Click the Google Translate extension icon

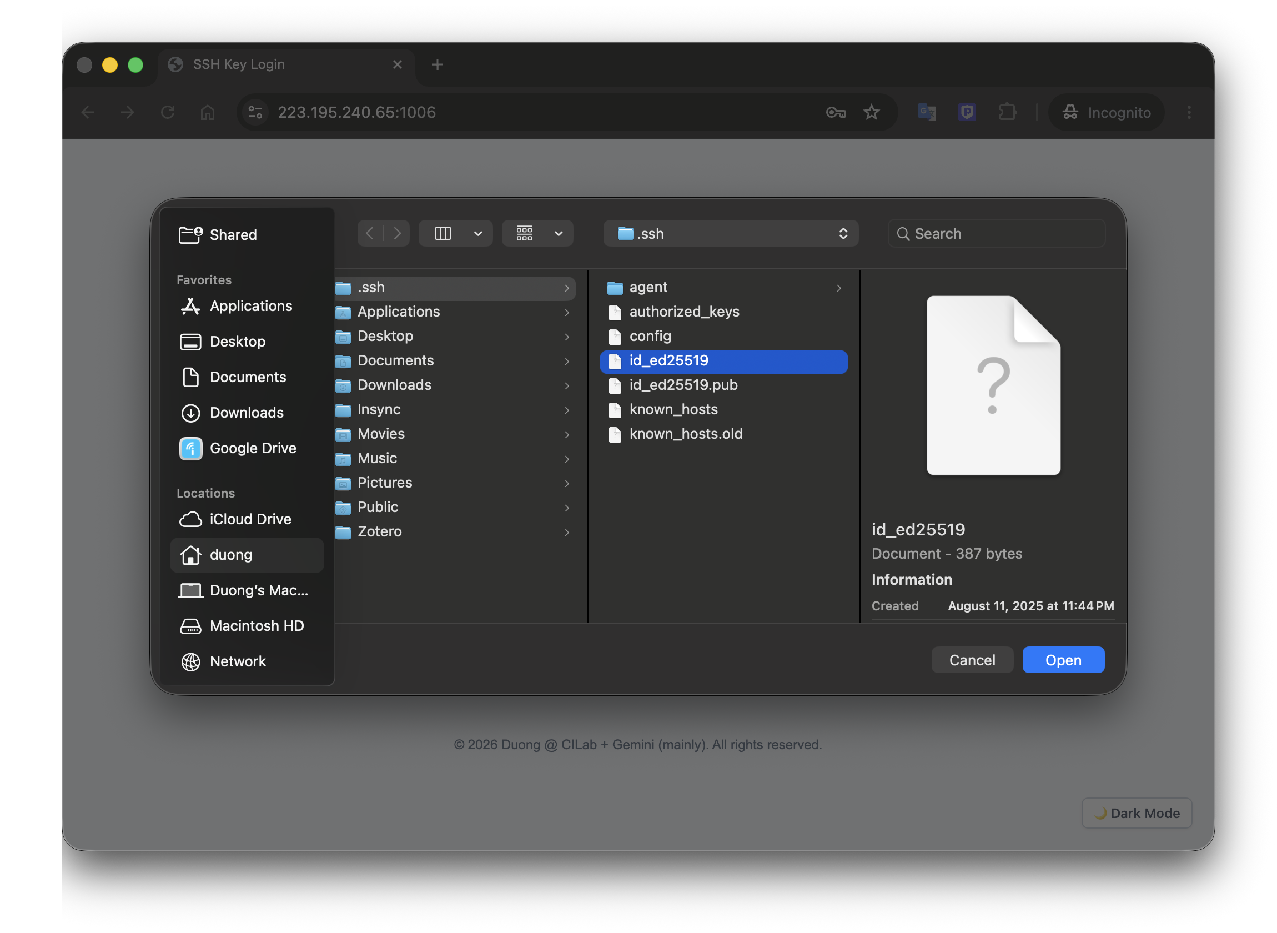click(927, 112)
